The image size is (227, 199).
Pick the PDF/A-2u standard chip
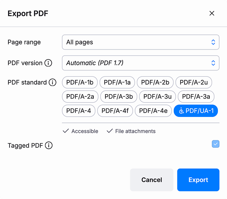[194, 82]
